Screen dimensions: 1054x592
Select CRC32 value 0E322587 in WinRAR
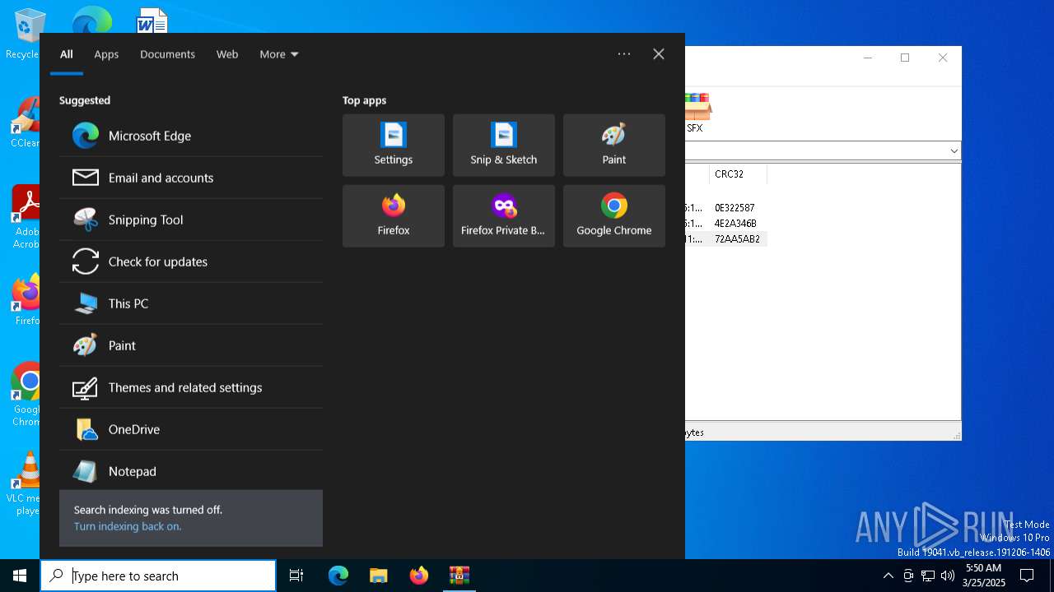coord(735,208)
